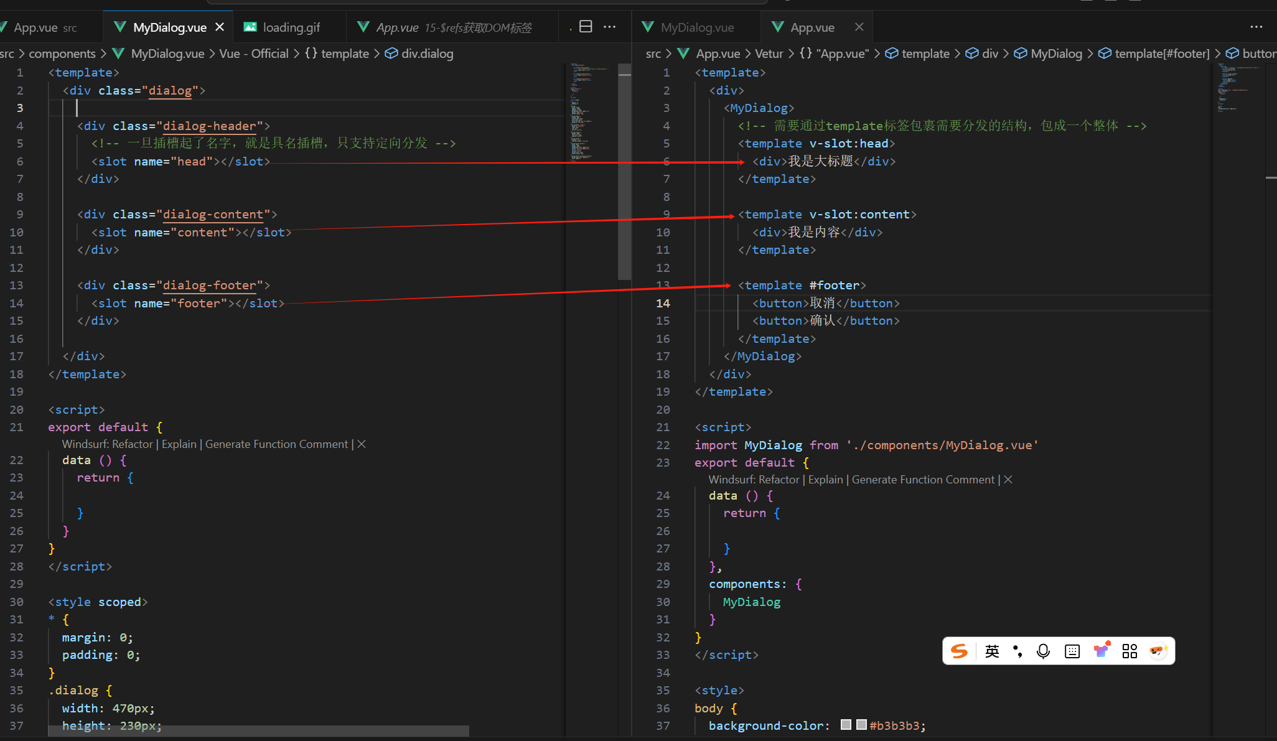This screenshot has height=741, width=1277.
Task: Toggle punctuation mode in IME toolbar
Action: tap(1017, 651)
